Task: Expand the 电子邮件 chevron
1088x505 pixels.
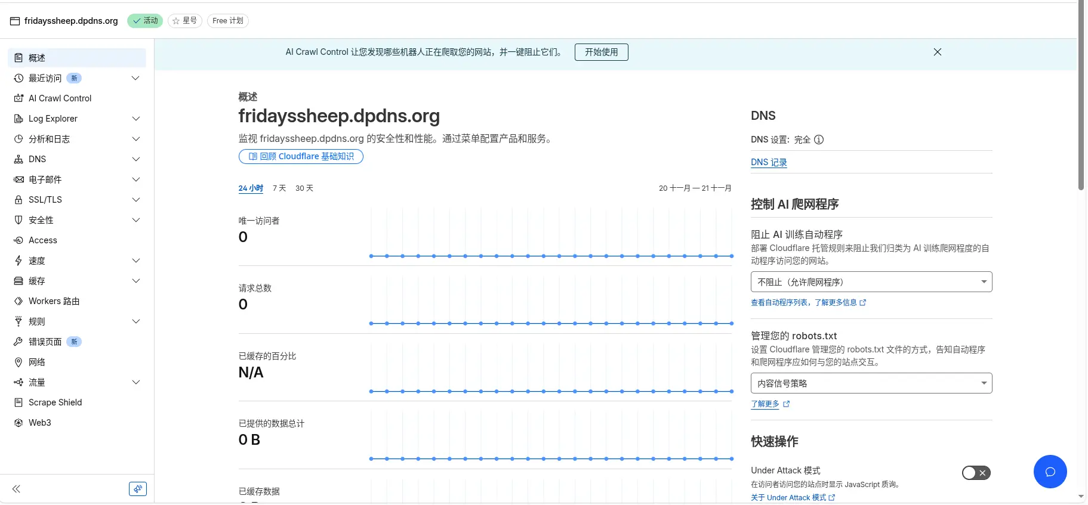Action: 135,179
